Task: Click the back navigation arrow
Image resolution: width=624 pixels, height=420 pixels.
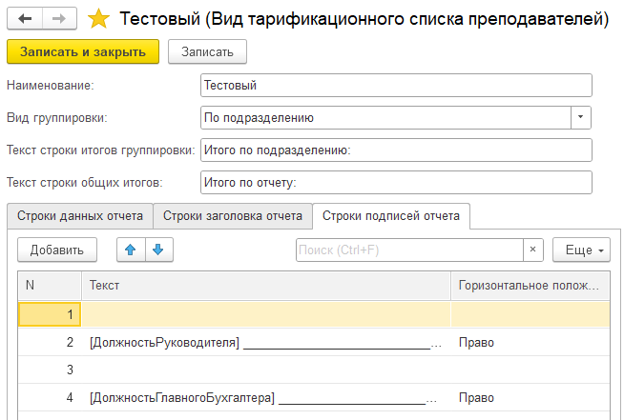Action: click(x=25, y=18)
